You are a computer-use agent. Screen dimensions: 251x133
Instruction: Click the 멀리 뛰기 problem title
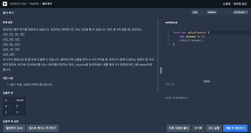[8, 13]
